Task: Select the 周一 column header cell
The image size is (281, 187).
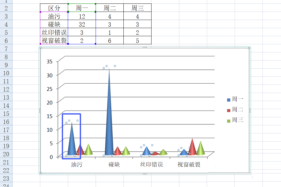Action: click(x=81, y=8)
